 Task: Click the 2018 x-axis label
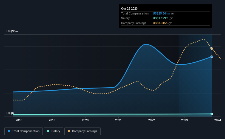(19, 120)
